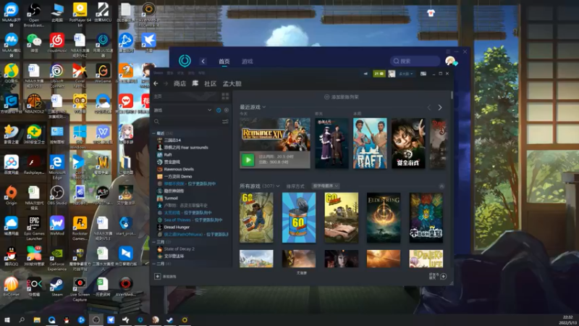Open the 商店 (Store) tab in Steam
Image resolution: width=579 pixels, height=326 pixels.
pyautogui.click(x=179, y=83)
